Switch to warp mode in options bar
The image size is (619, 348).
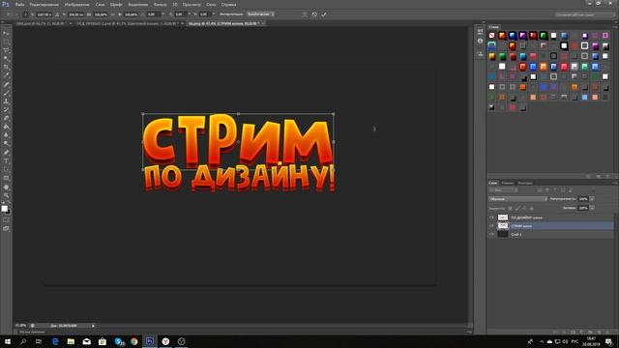pyautogui.click(x=305, y=14)
